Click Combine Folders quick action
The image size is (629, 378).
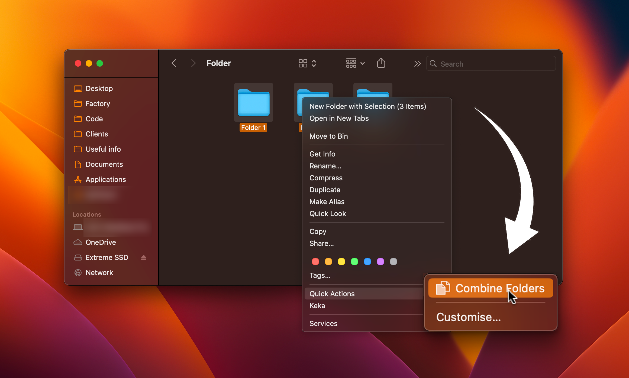point(491,288)
